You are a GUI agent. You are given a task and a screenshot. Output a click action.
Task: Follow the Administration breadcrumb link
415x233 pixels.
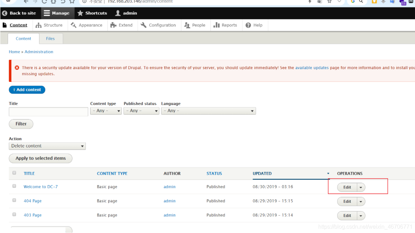point(39,52)
